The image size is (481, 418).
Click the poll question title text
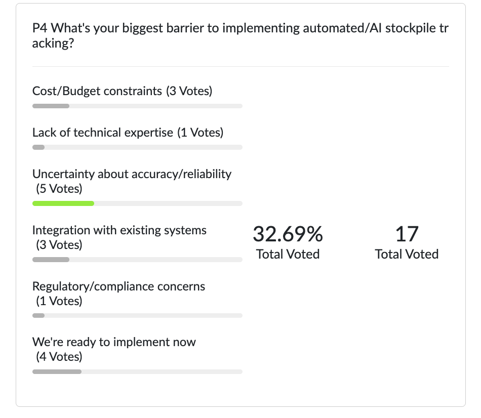click(240, 35)
